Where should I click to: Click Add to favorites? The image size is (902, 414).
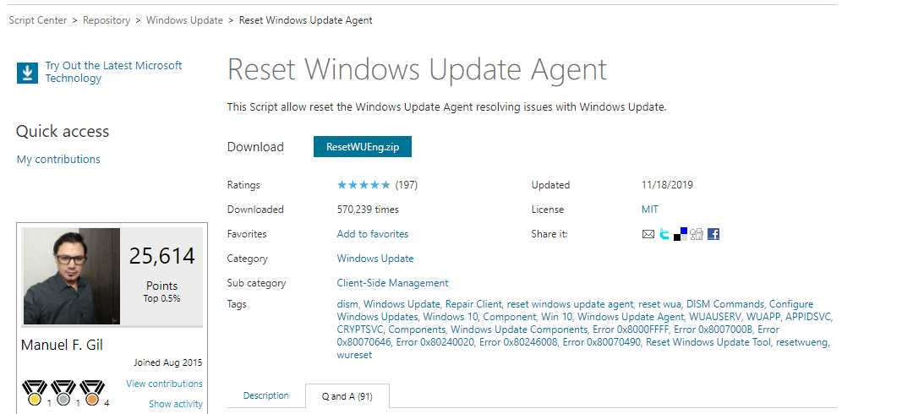tap(373, 234)
